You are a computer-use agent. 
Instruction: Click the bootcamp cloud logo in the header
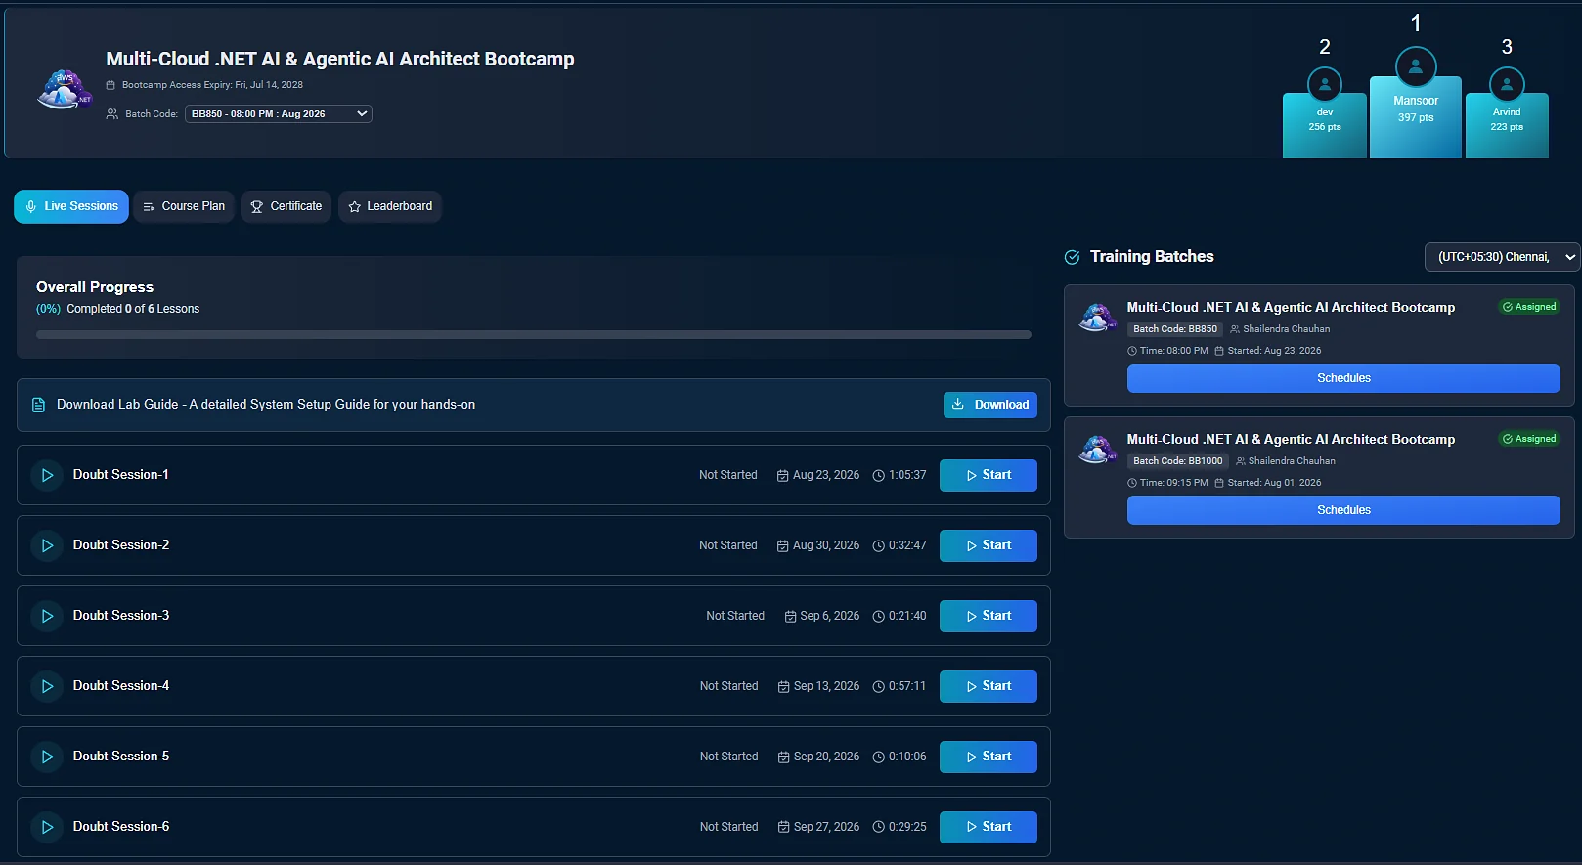tap(65, 89)
